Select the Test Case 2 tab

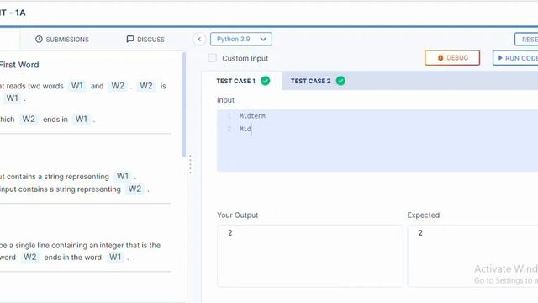point(318,81)
